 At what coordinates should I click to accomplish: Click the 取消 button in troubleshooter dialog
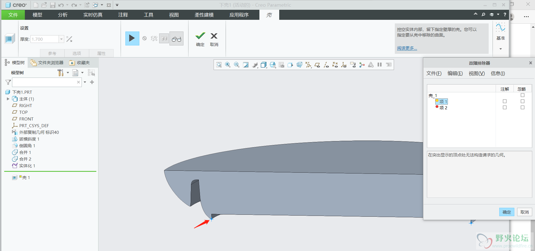click(525, 212)
